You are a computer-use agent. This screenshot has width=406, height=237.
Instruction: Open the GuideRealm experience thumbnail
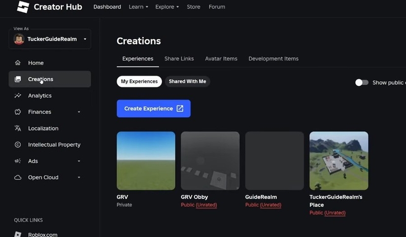click(x=275, y=161)
